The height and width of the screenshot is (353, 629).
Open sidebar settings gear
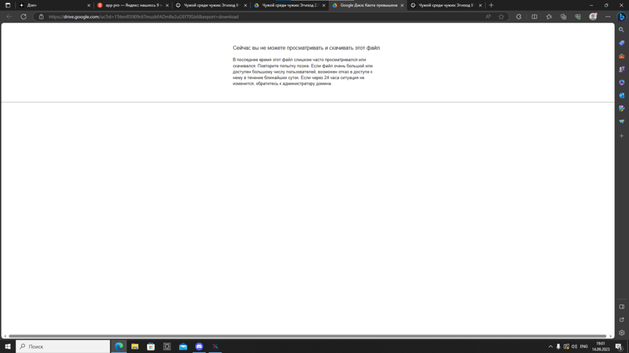[621, 332]
